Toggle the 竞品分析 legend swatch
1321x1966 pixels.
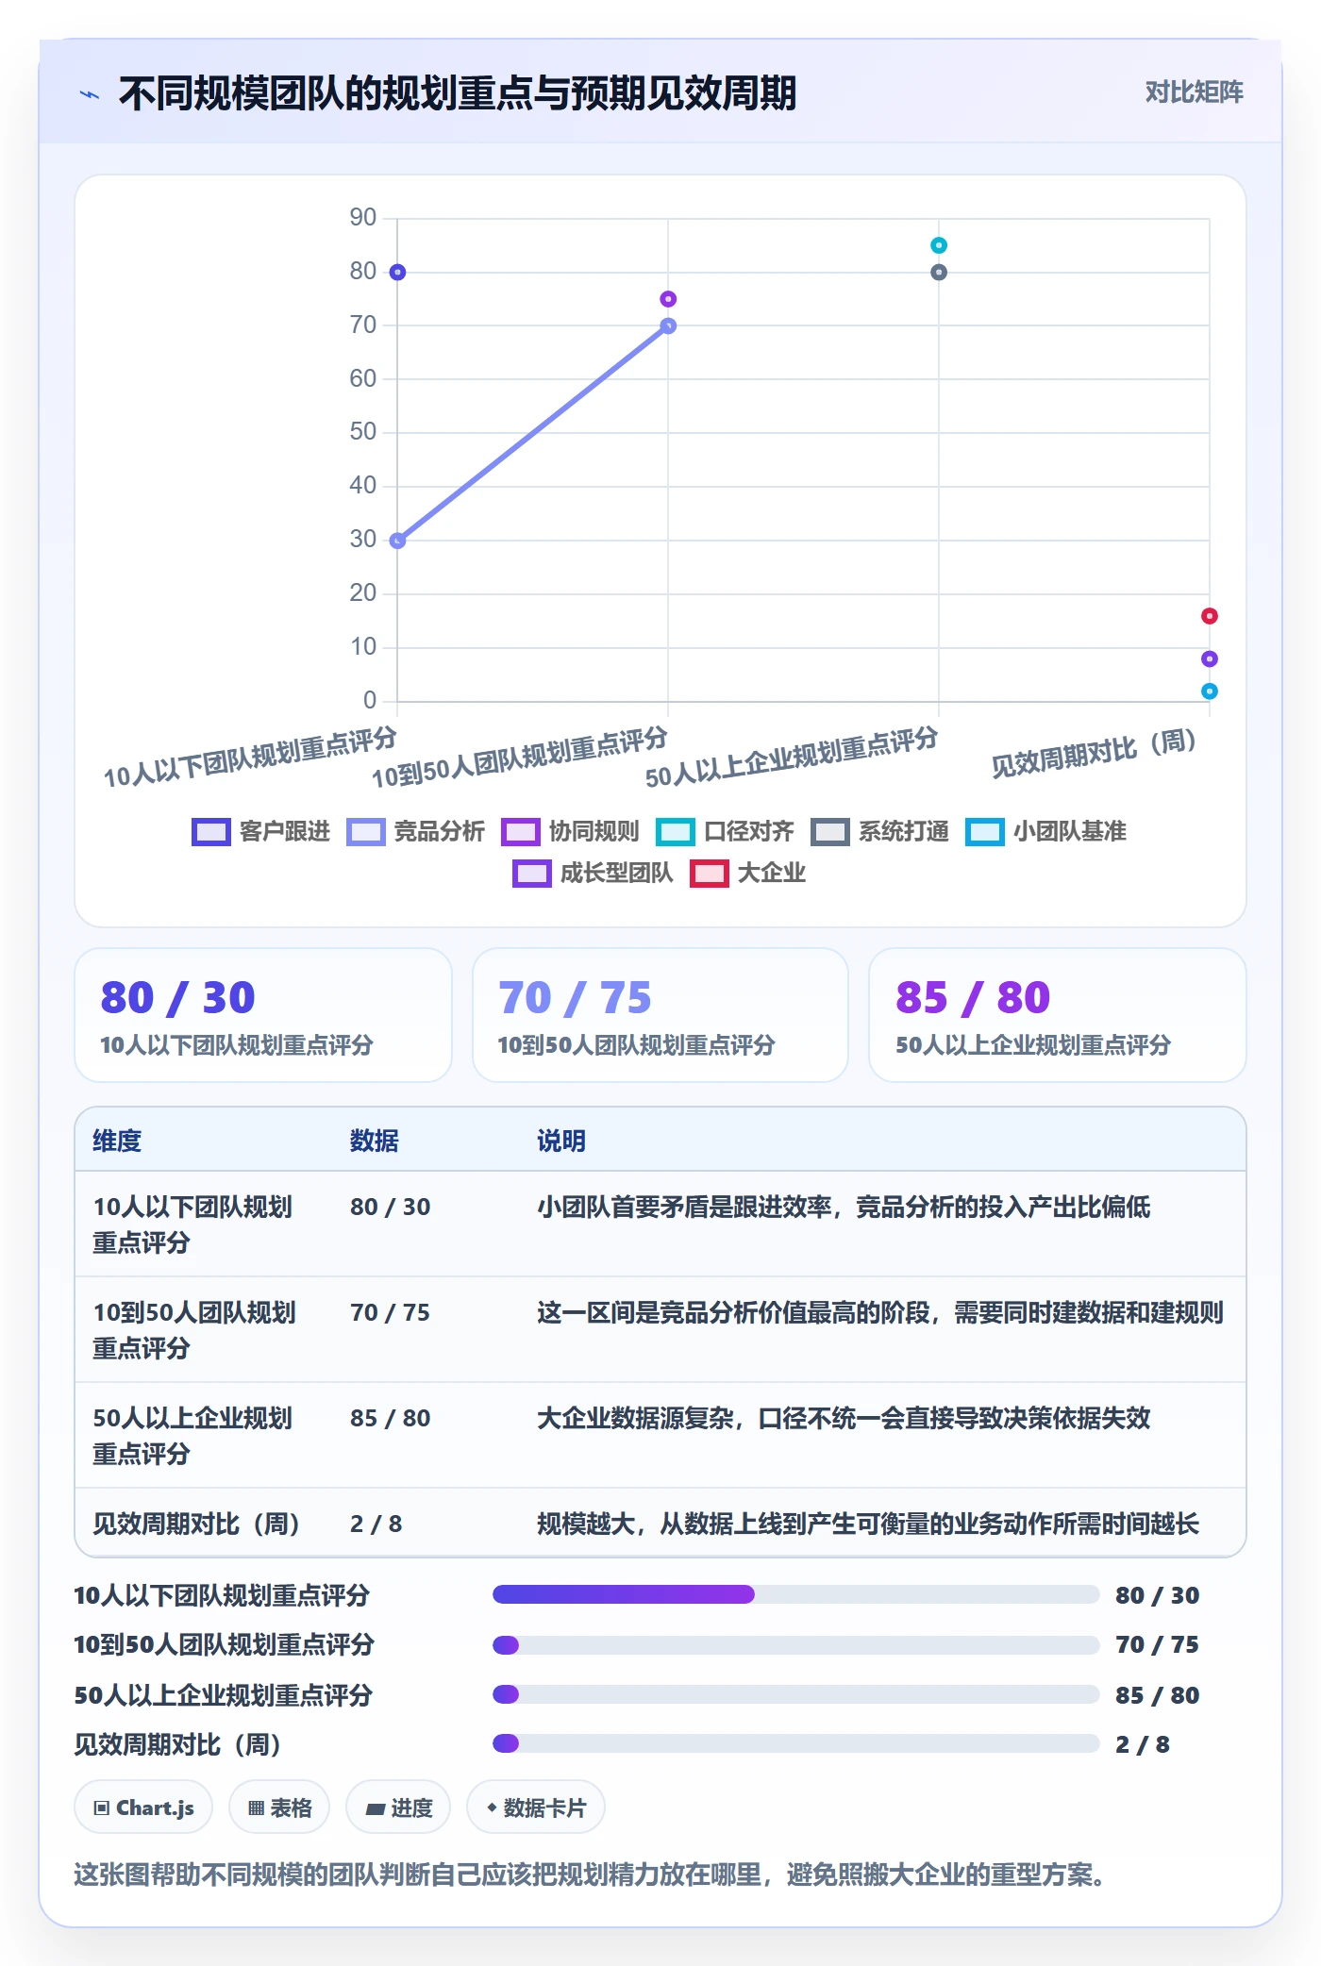(366, 832)
